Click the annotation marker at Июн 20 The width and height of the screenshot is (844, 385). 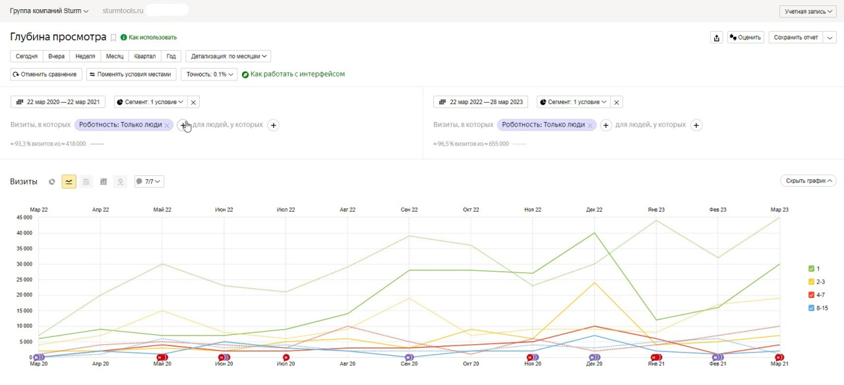click(224, 357)
